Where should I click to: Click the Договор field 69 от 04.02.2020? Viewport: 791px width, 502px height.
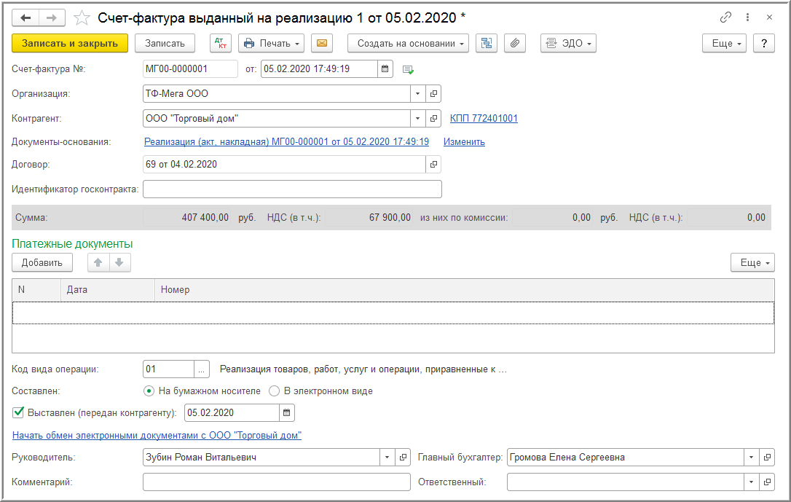pos(284,165)
